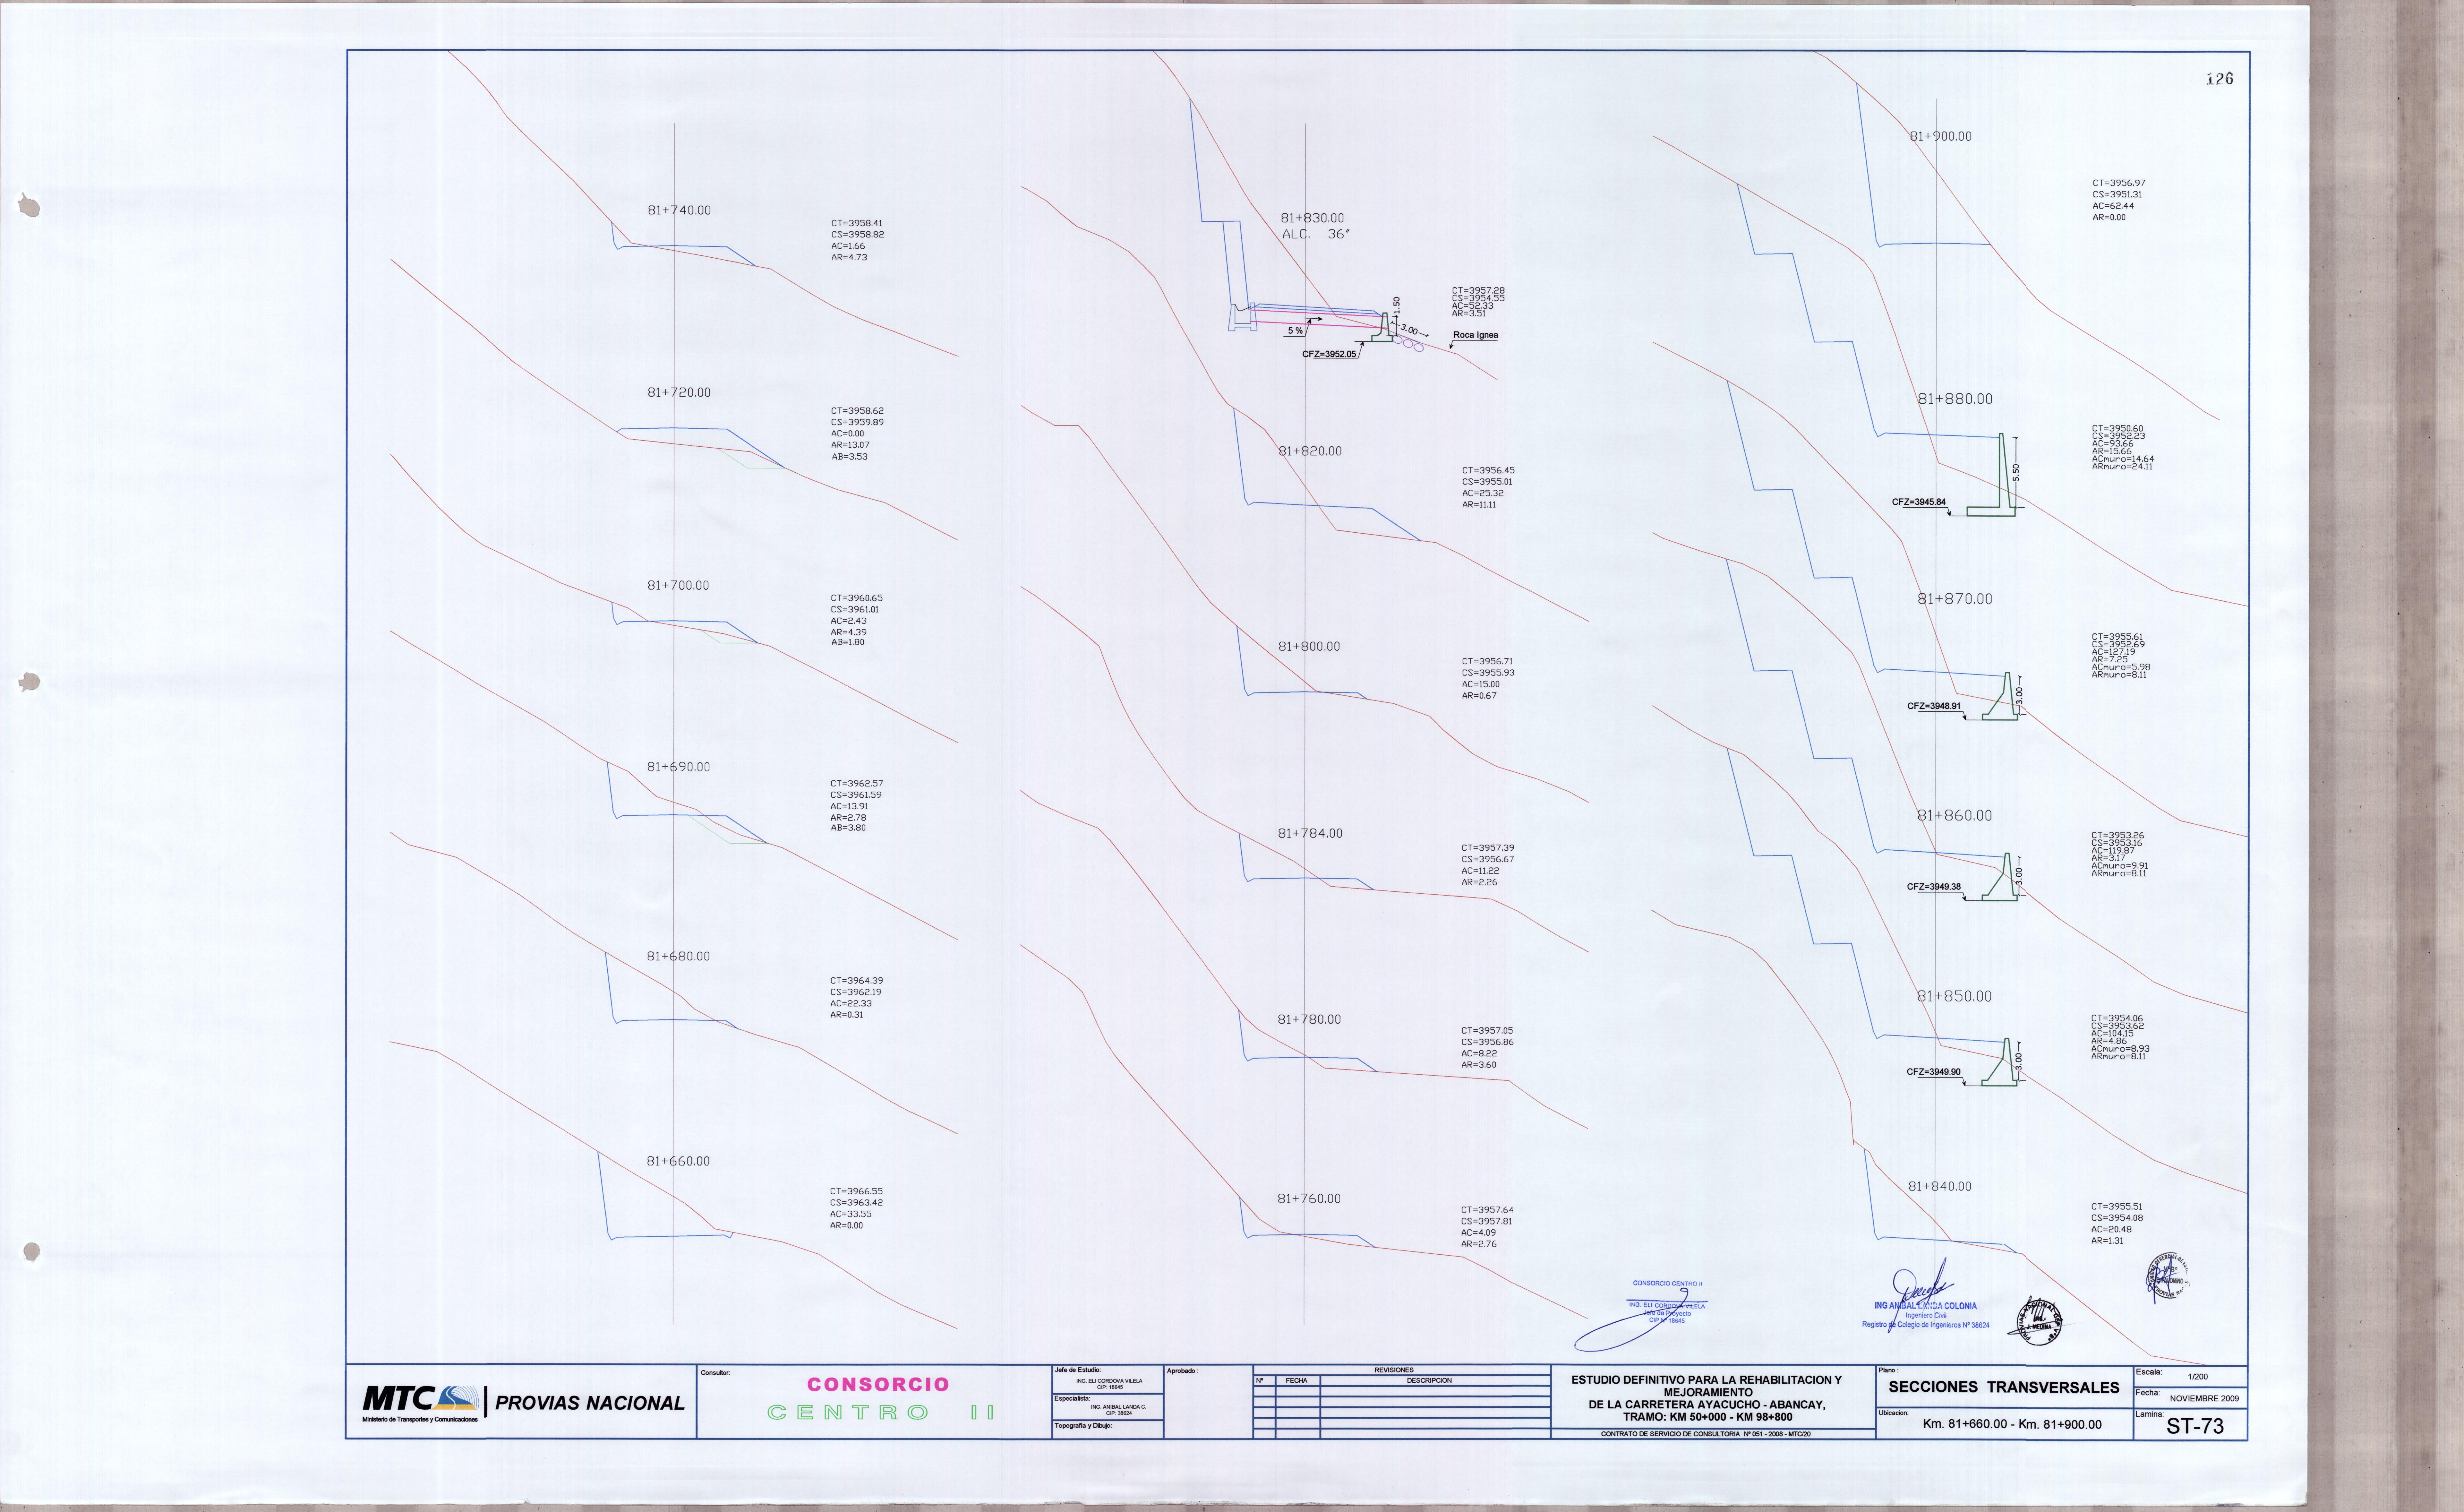Image resolution: width=2464 pixels, height=1512 pixels.
Task: Select the value CT=3957.64
Action: point(1487,1210)
